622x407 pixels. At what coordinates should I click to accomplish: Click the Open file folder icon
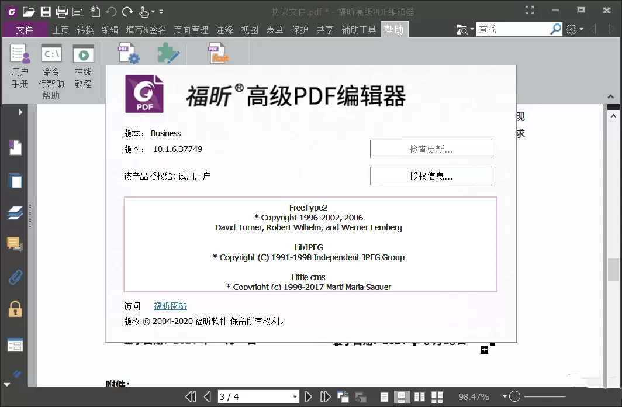pyautogui.click(x=29, y=12)
